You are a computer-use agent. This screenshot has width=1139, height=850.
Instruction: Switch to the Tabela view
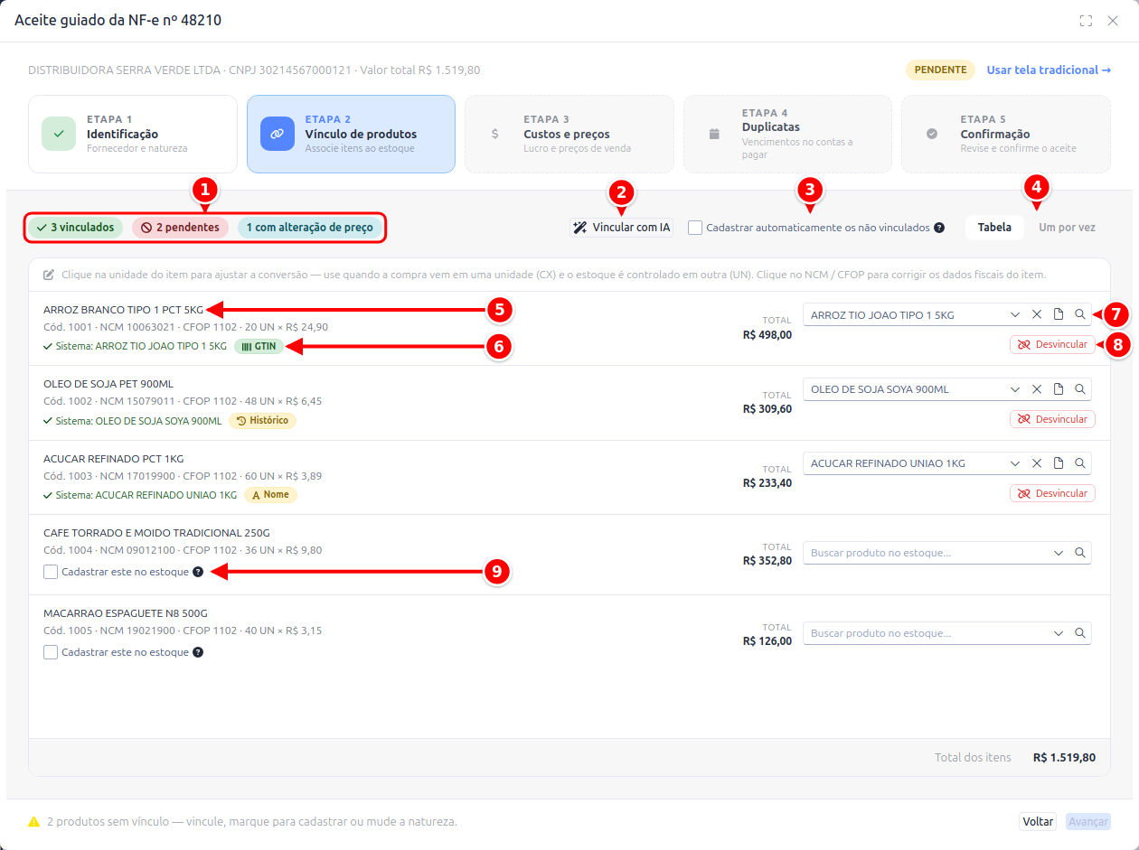point(994,228)
